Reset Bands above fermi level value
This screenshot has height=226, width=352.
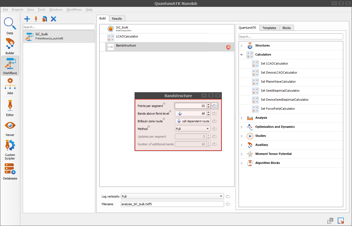click(215, 114)
